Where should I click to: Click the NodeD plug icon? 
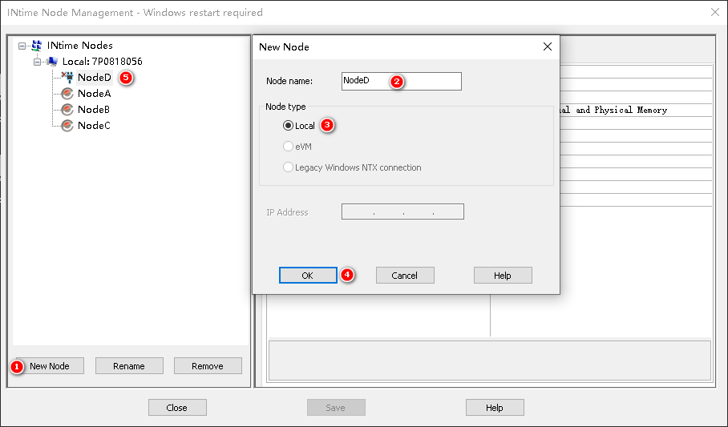[67, 77]
